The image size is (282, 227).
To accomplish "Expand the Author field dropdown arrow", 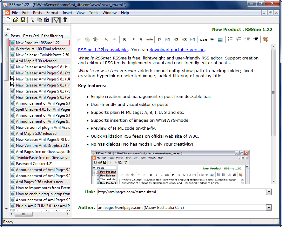I will coord(269,208).
